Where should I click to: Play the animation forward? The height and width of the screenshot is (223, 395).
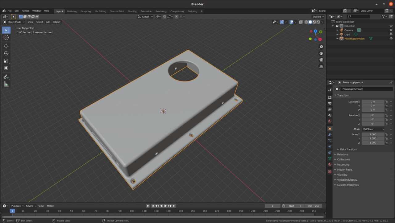coord(165,206)
